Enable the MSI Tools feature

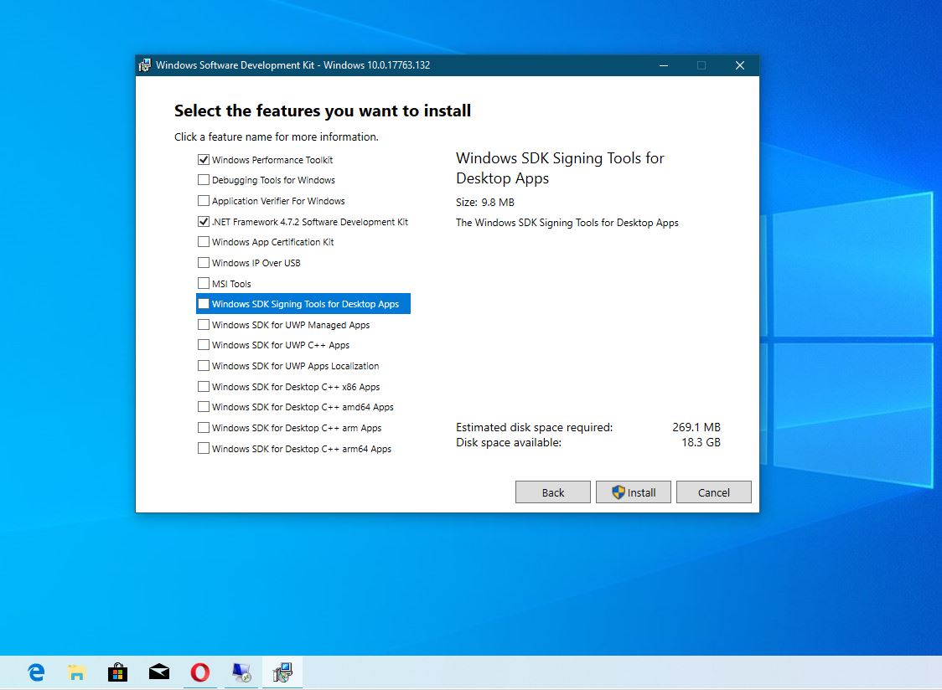pyautogui.click(x=204, y=283)
